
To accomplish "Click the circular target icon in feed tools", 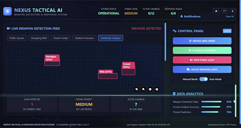I will click(150, 89).
